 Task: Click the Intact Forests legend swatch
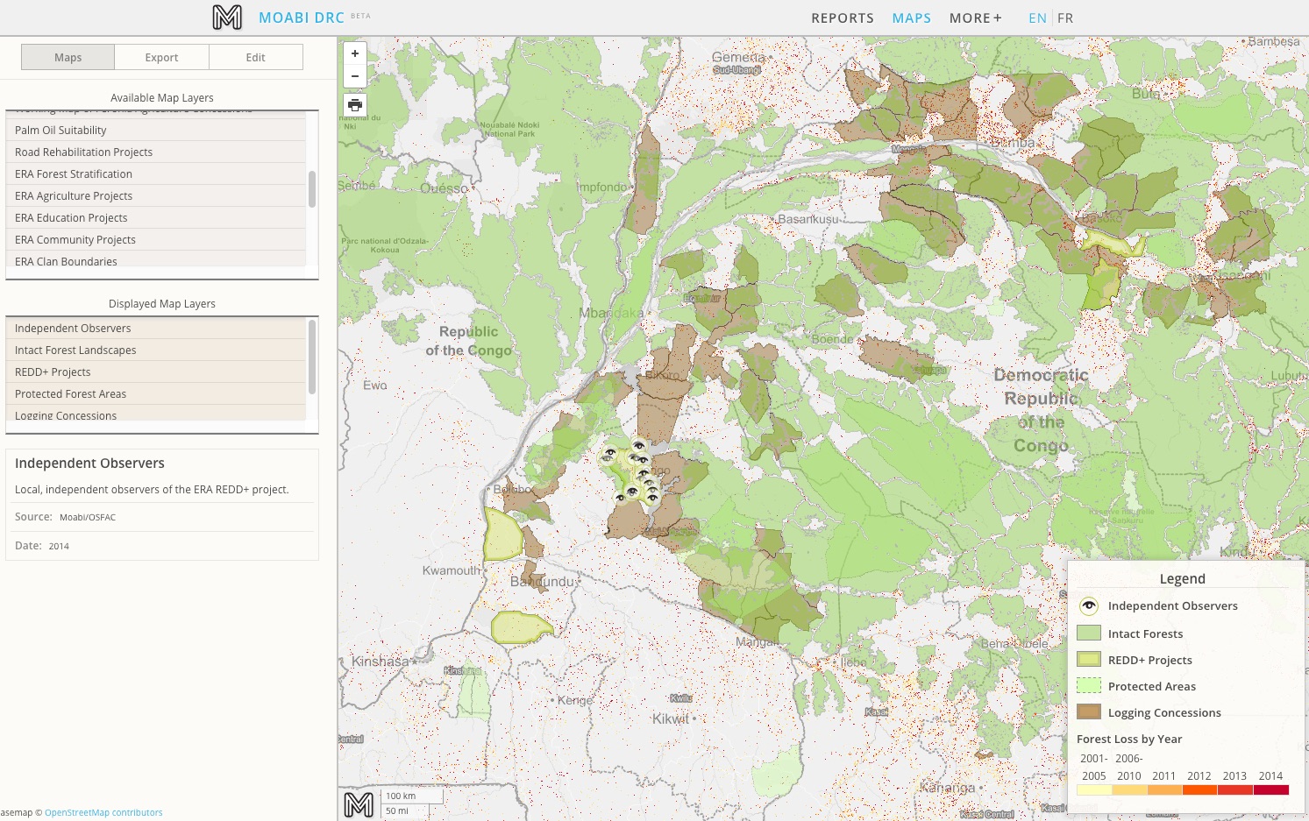[x=1089, y=633]
